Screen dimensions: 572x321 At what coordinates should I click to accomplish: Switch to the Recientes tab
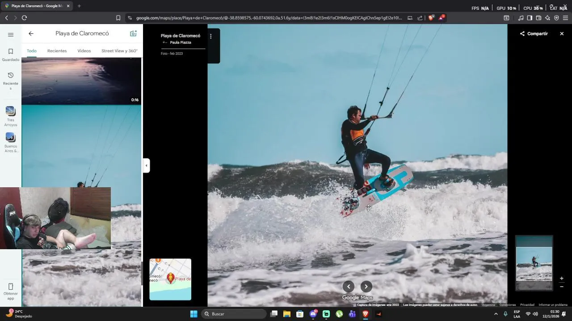coord(57,51)
